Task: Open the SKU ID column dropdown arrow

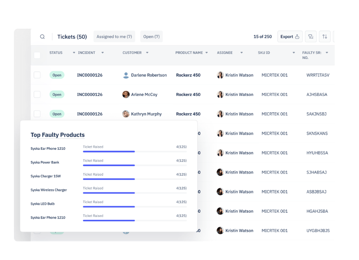Action: point(294,53)
